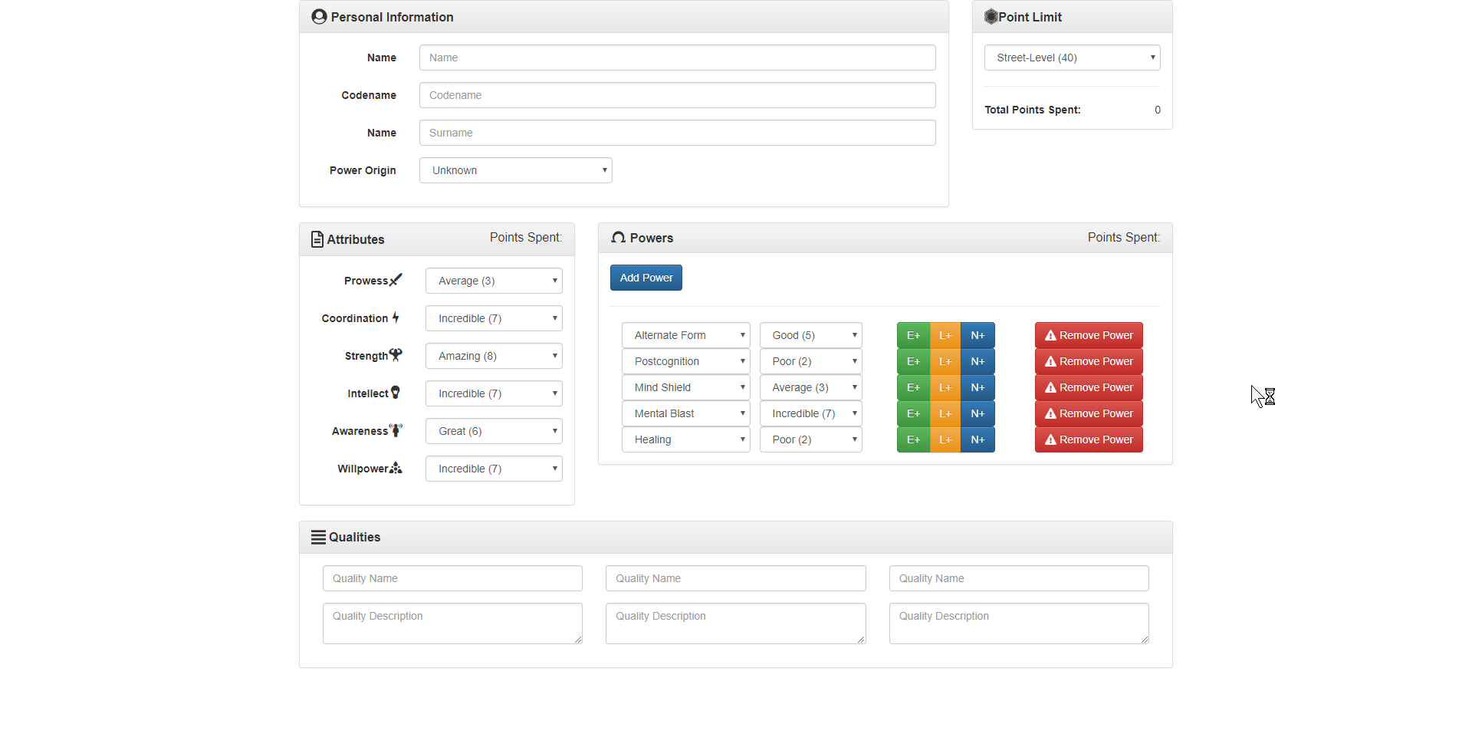Click N+ button for Healing power
Viewport: 1472px width, 747px height.
tap(978, 439)
